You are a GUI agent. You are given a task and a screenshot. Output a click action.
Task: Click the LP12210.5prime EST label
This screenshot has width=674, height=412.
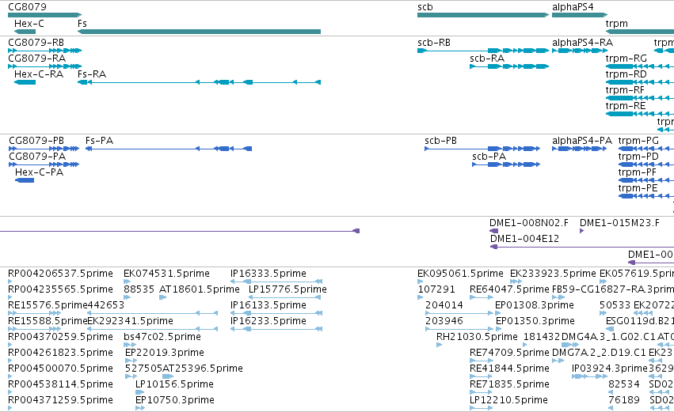[509, 401]
